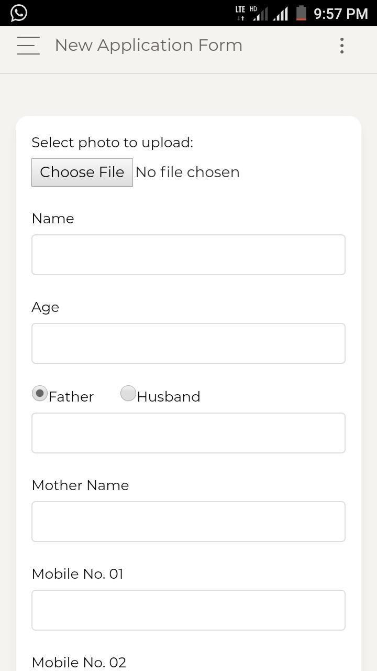Click the Choose File button

[x=82, y=172]
